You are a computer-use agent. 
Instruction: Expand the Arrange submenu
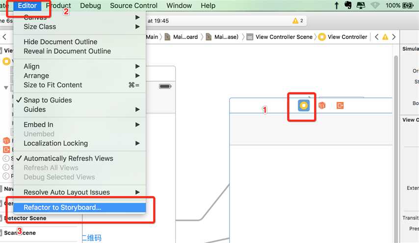pyautogui.click(x=79, y=76)
